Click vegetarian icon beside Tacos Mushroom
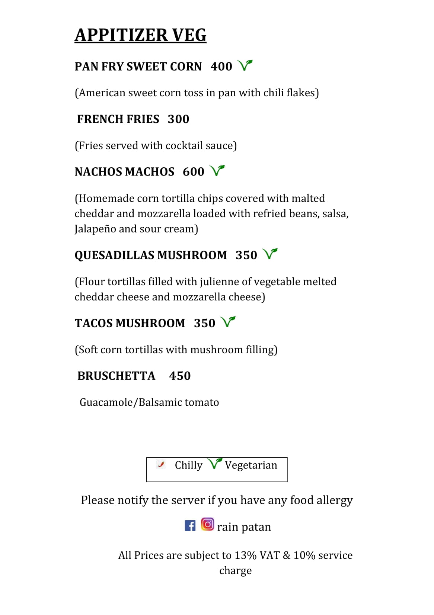The width and height of the screenshot is (434, 615). (228, 322)
